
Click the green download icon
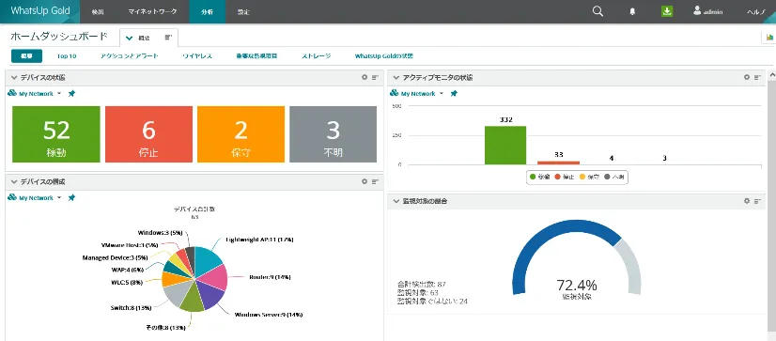coord(667,11)
